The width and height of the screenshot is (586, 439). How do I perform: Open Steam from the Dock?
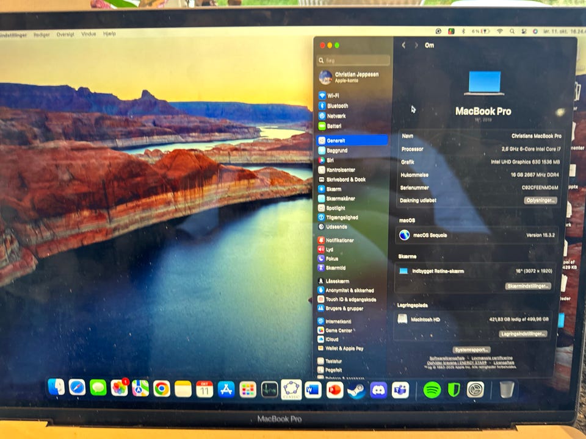356,390
